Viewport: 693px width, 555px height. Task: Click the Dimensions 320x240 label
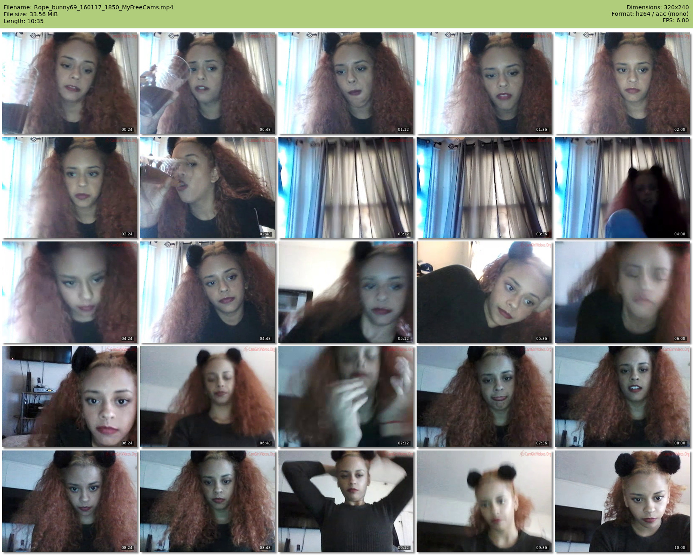(x=657, y=7)
